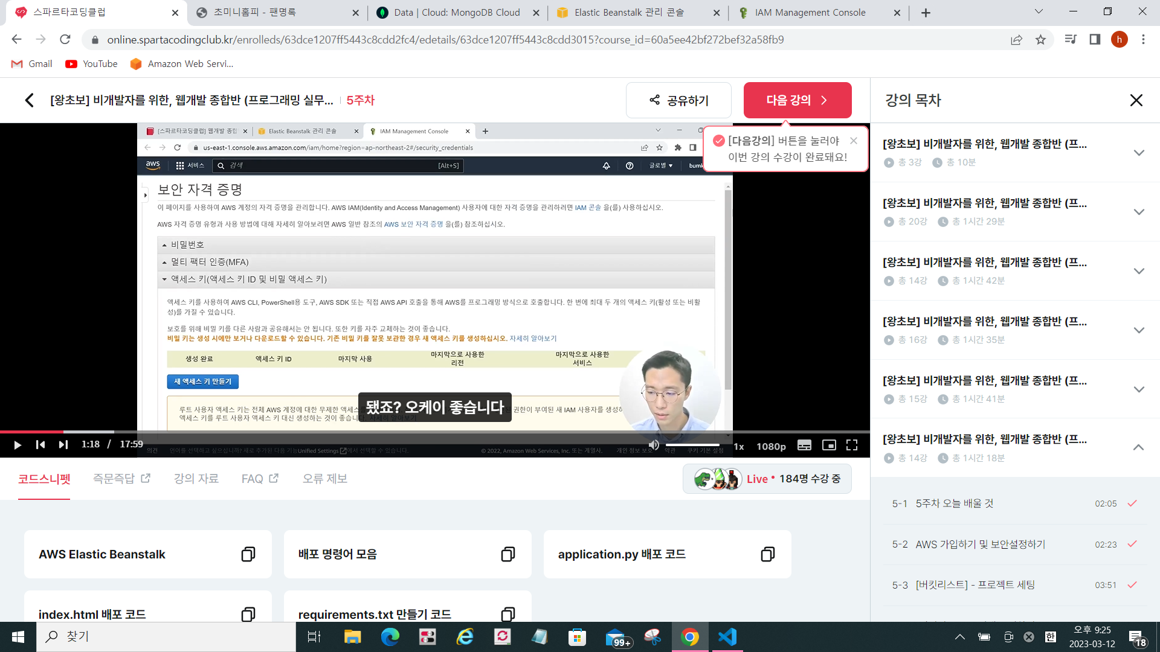
Task: Copy requirements.txt 만들기 코드 snippet
Action: (x=508, y=614)
